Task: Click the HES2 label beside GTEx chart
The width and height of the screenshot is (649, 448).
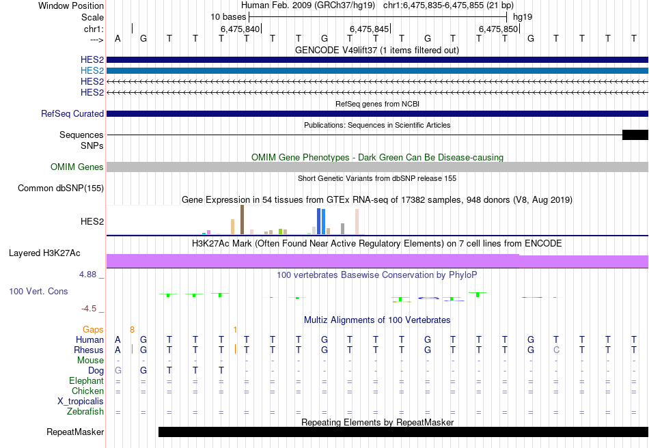Action: click(x=92, y=222)
